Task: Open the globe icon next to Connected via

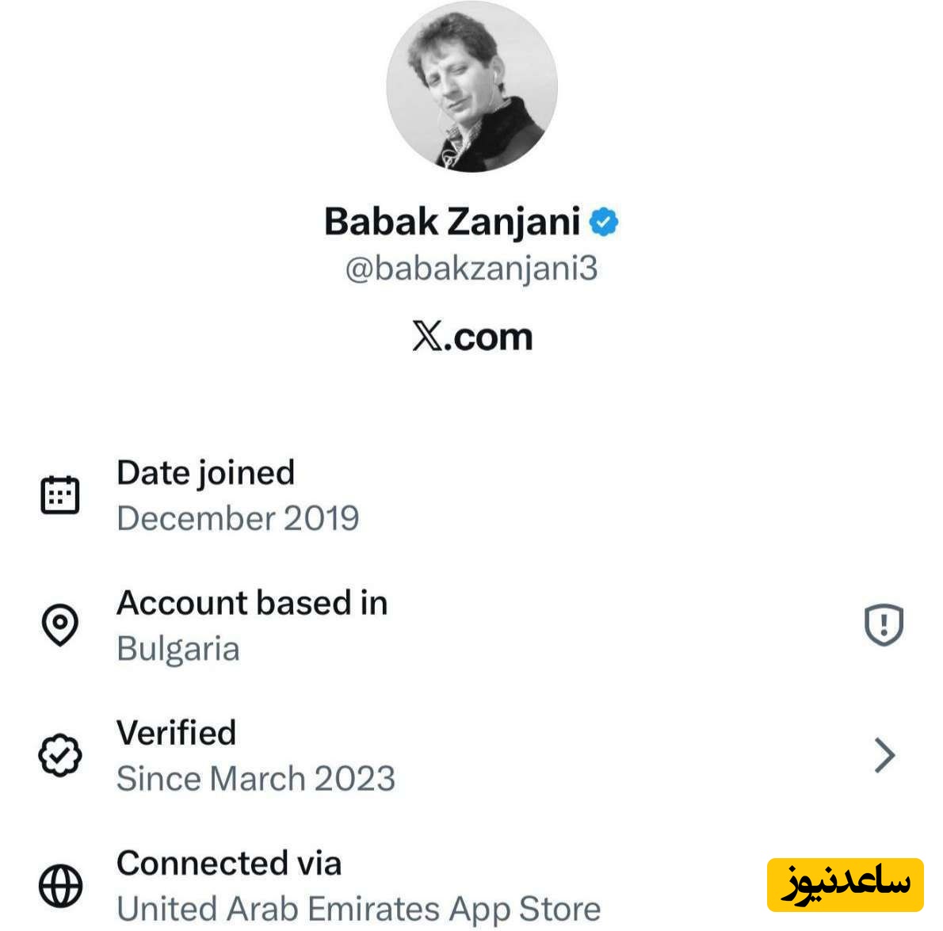Action: (59, 885)
